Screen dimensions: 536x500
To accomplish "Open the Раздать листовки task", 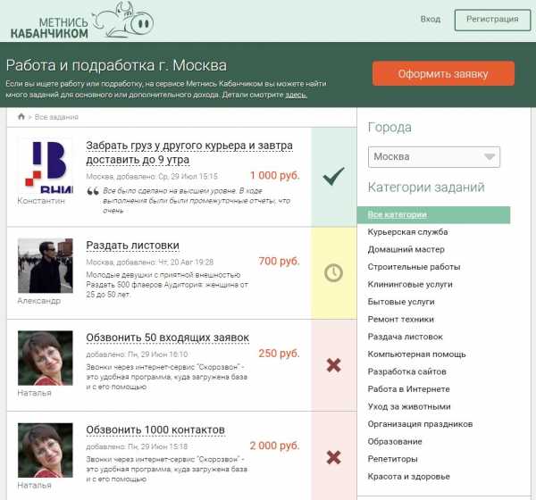I will [x=132, y=246].
